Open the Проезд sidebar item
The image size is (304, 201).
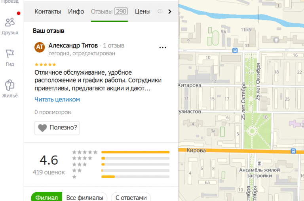coord(9,2)
